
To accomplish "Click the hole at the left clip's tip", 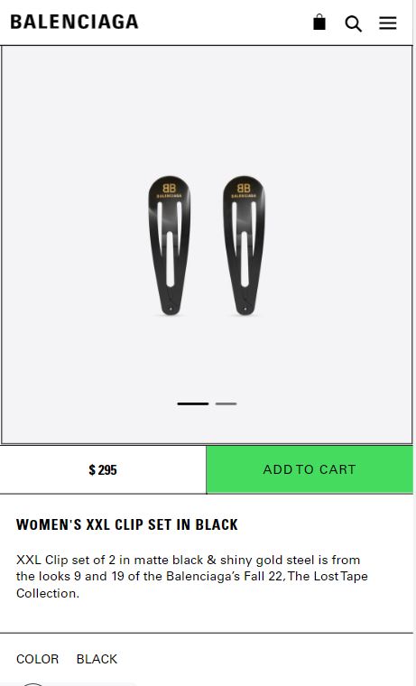I will pyautogui.click(x=171, y=309).
